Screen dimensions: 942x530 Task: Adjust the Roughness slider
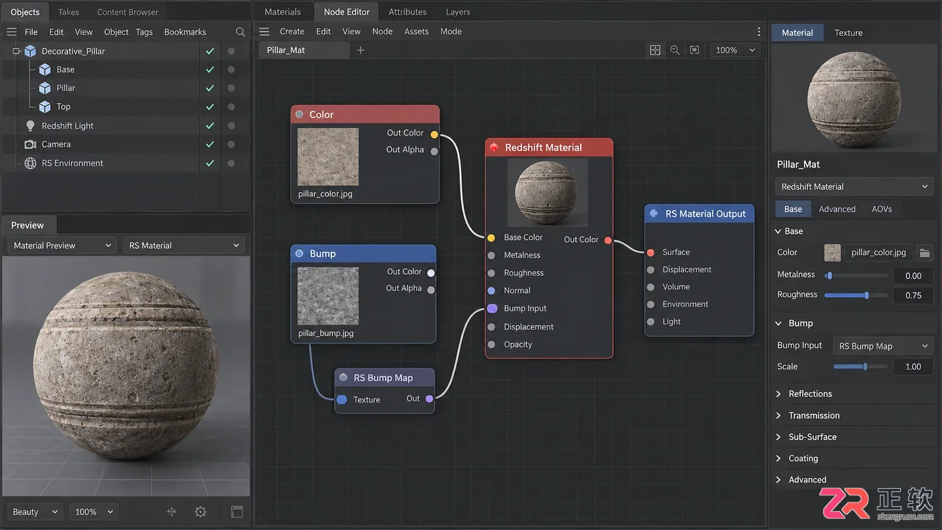click(x=856, y=295)
